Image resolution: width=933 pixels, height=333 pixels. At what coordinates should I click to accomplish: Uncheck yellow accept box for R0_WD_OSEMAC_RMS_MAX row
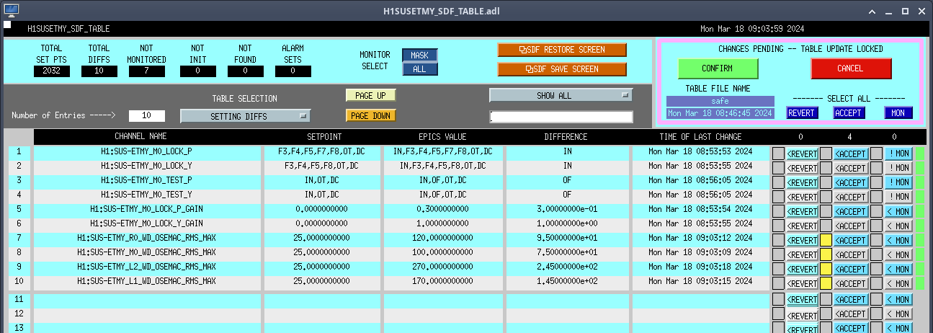point(826,240)
